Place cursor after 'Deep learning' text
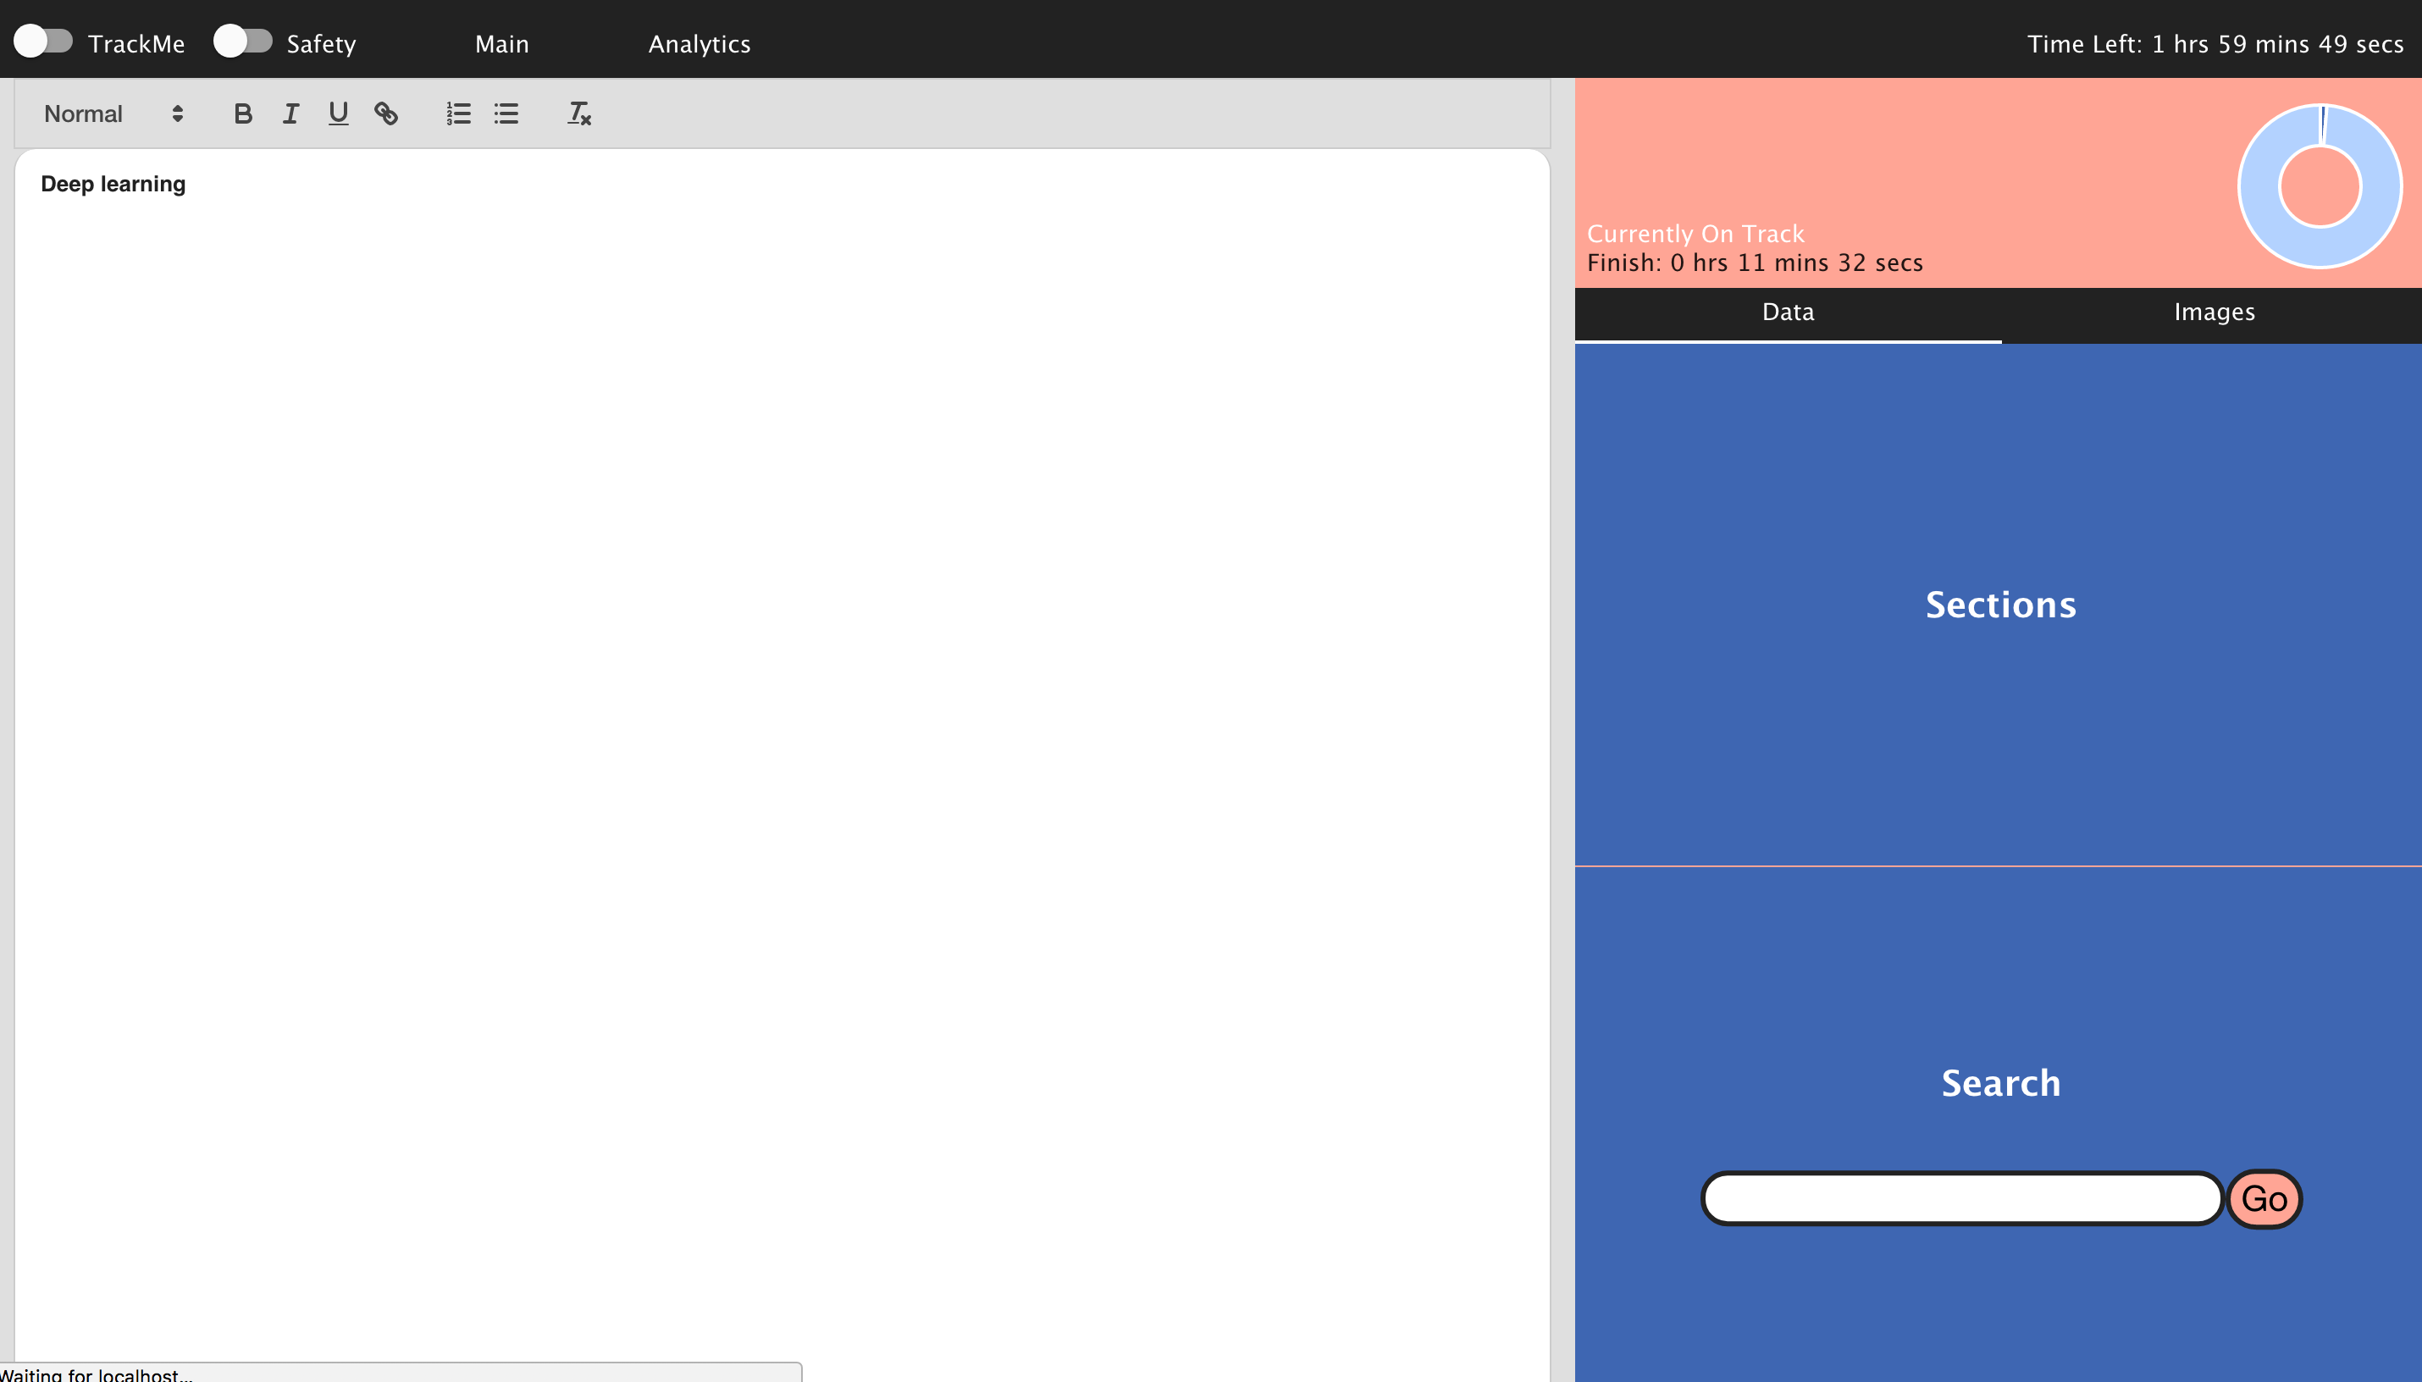The image size is (2422, 1382). (188, 184)
